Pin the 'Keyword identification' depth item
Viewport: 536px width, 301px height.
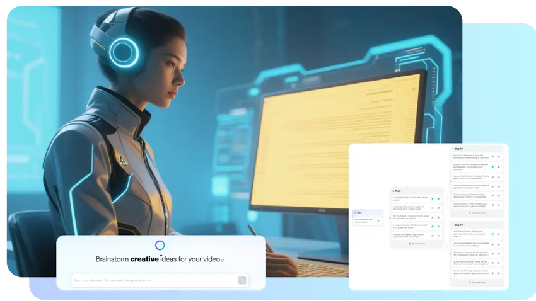[x=493, y=177]
